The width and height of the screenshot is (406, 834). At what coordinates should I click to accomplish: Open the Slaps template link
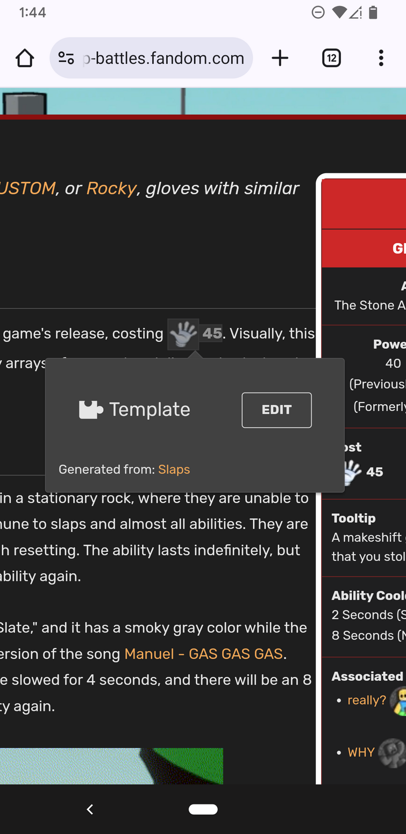click(x=174, y=469)
